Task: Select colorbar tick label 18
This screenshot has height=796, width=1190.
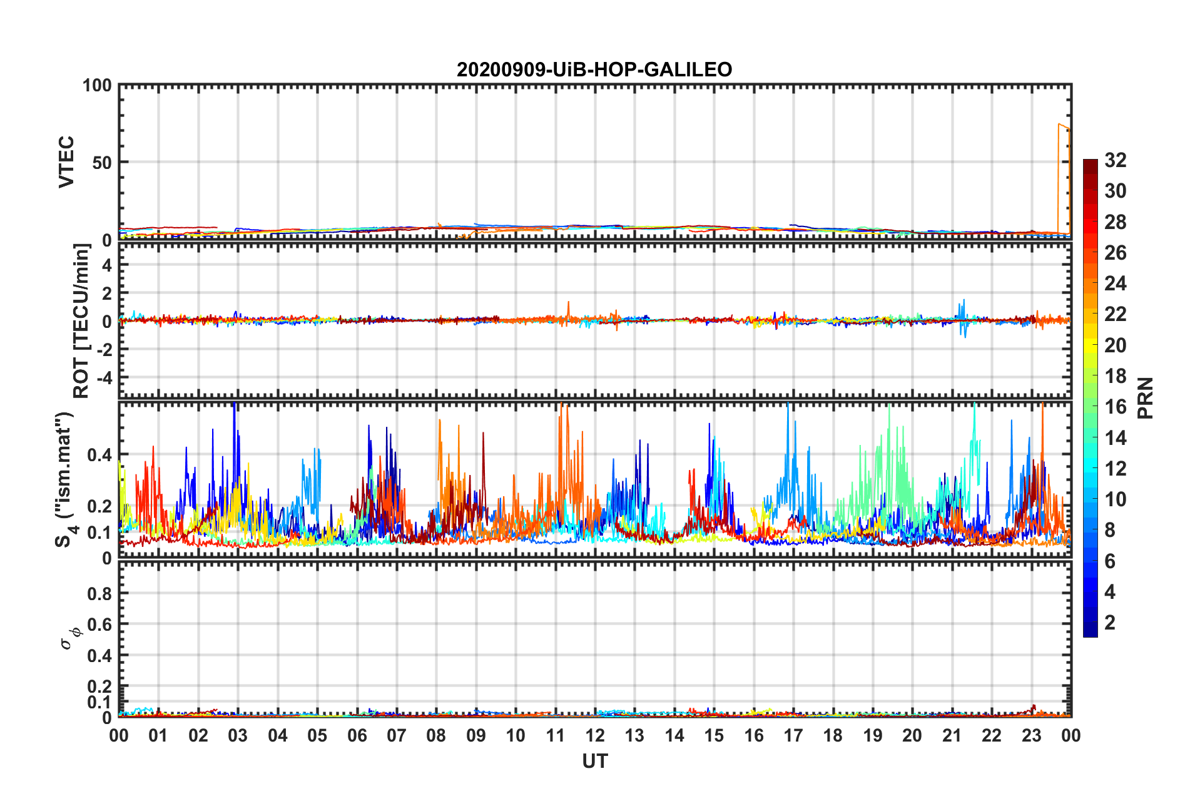Action: pos(1116,376)
